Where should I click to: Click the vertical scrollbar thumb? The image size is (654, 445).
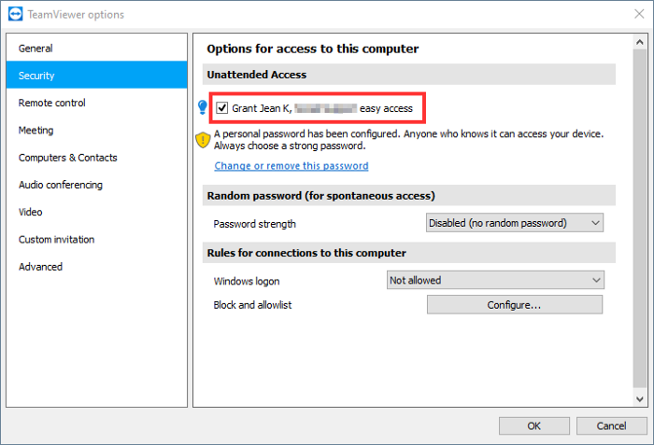(639, 218)
